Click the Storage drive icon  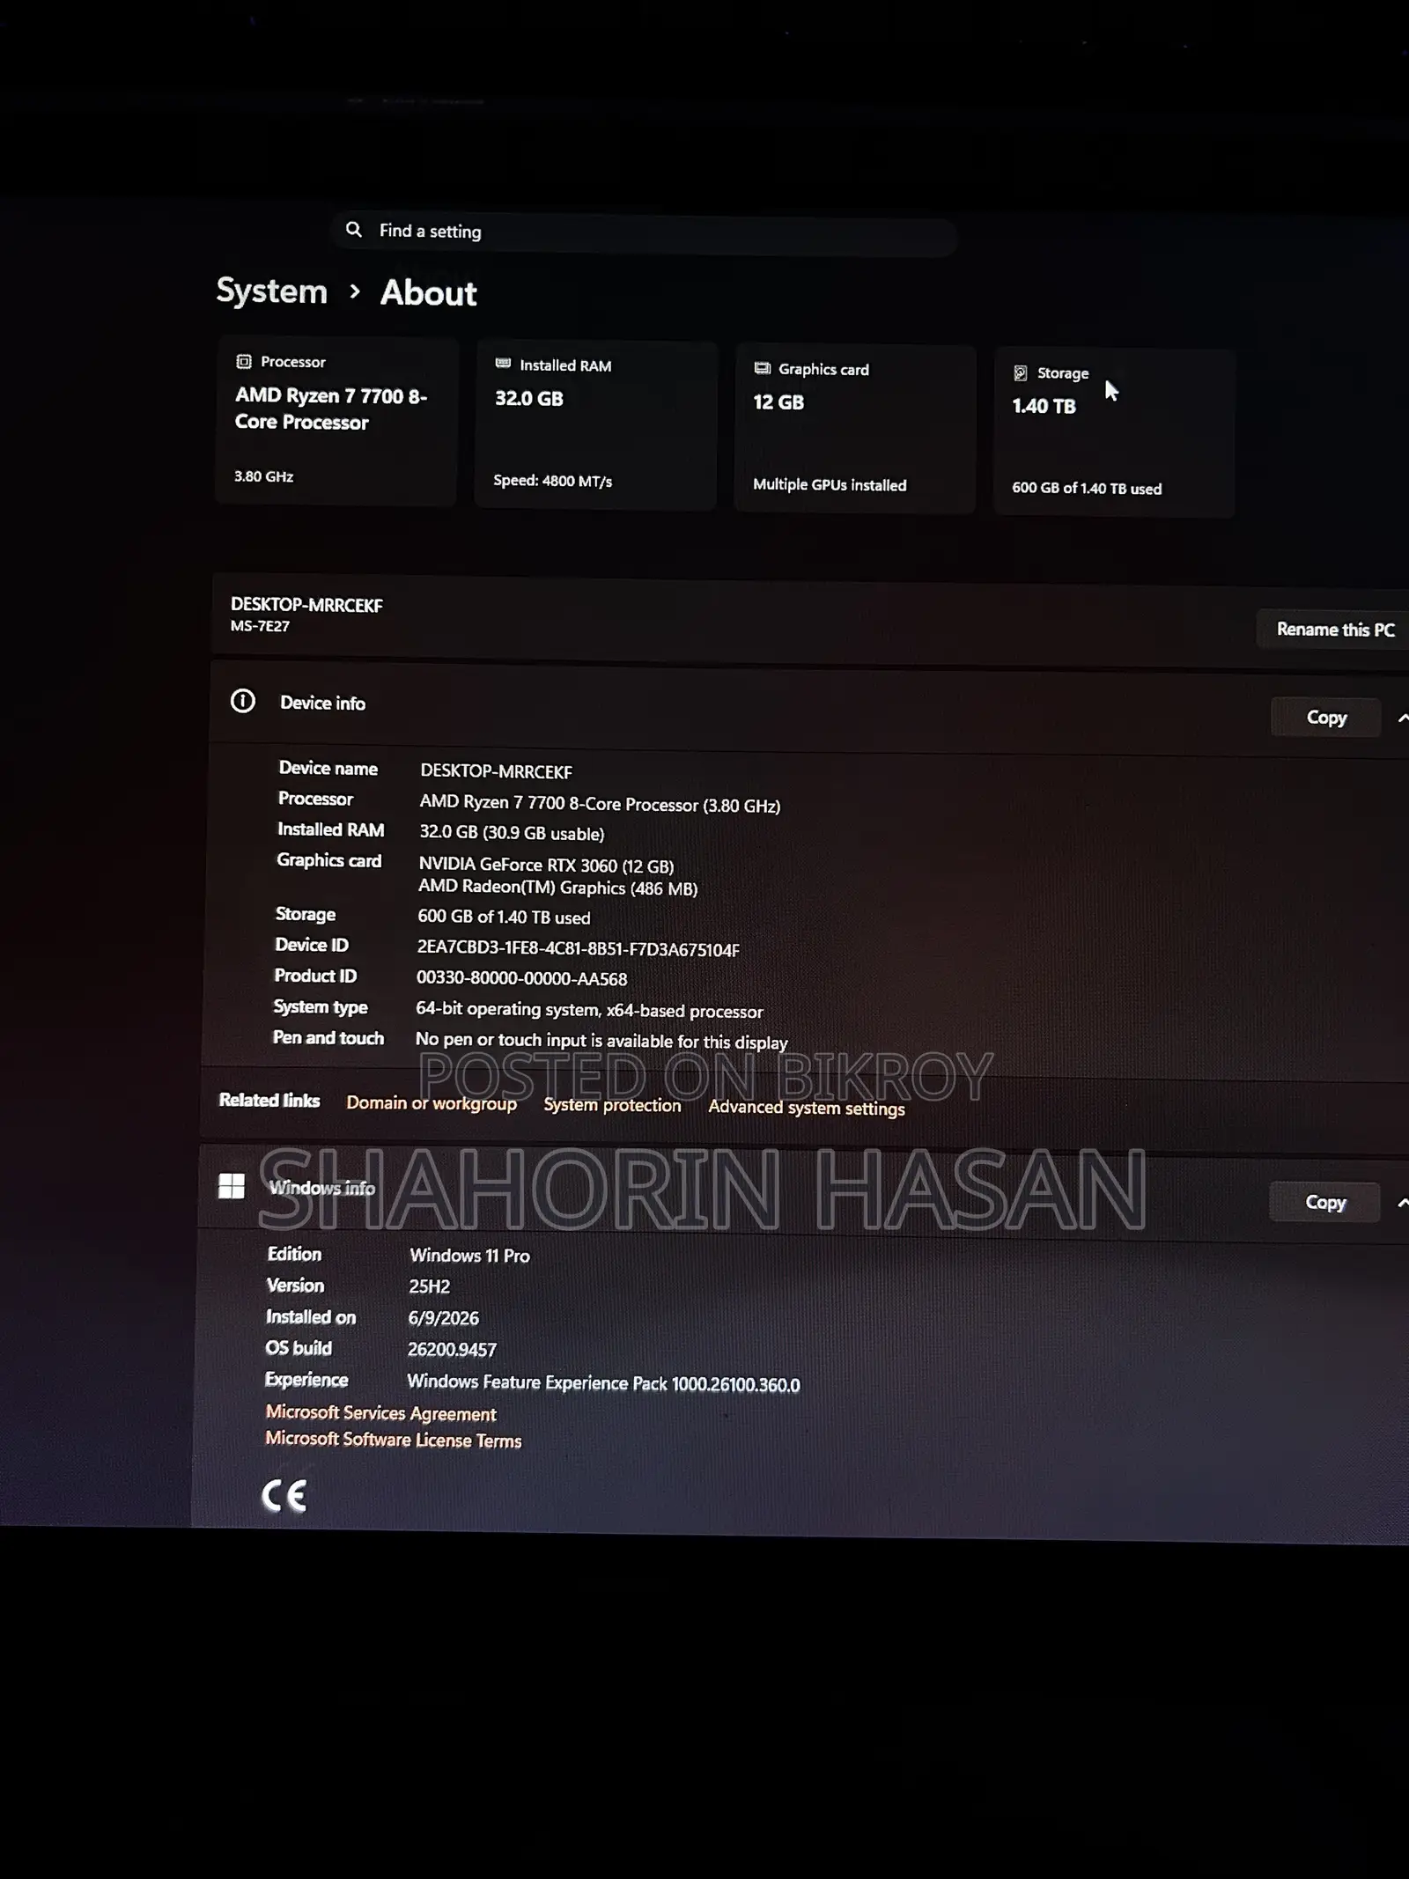pos(1021,372)
